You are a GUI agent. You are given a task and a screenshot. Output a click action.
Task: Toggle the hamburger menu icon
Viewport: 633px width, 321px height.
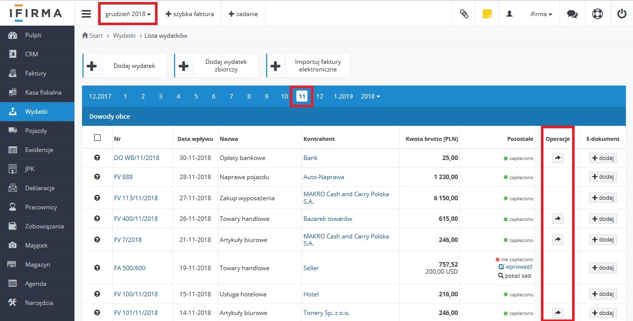pos(86,14)
